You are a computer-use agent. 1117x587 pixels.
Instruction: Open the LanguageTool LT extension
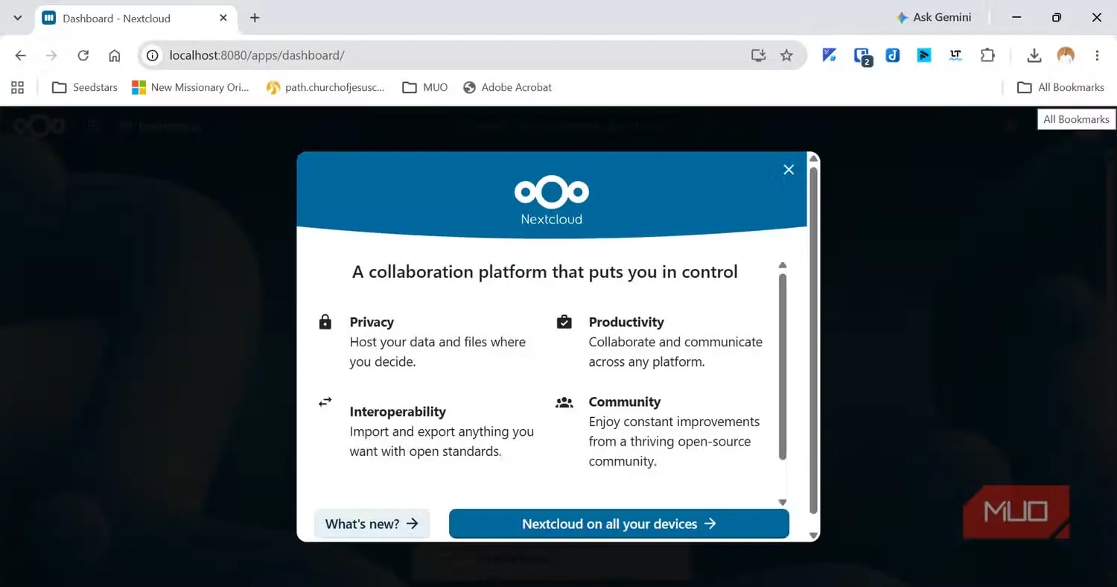[956, 55]
